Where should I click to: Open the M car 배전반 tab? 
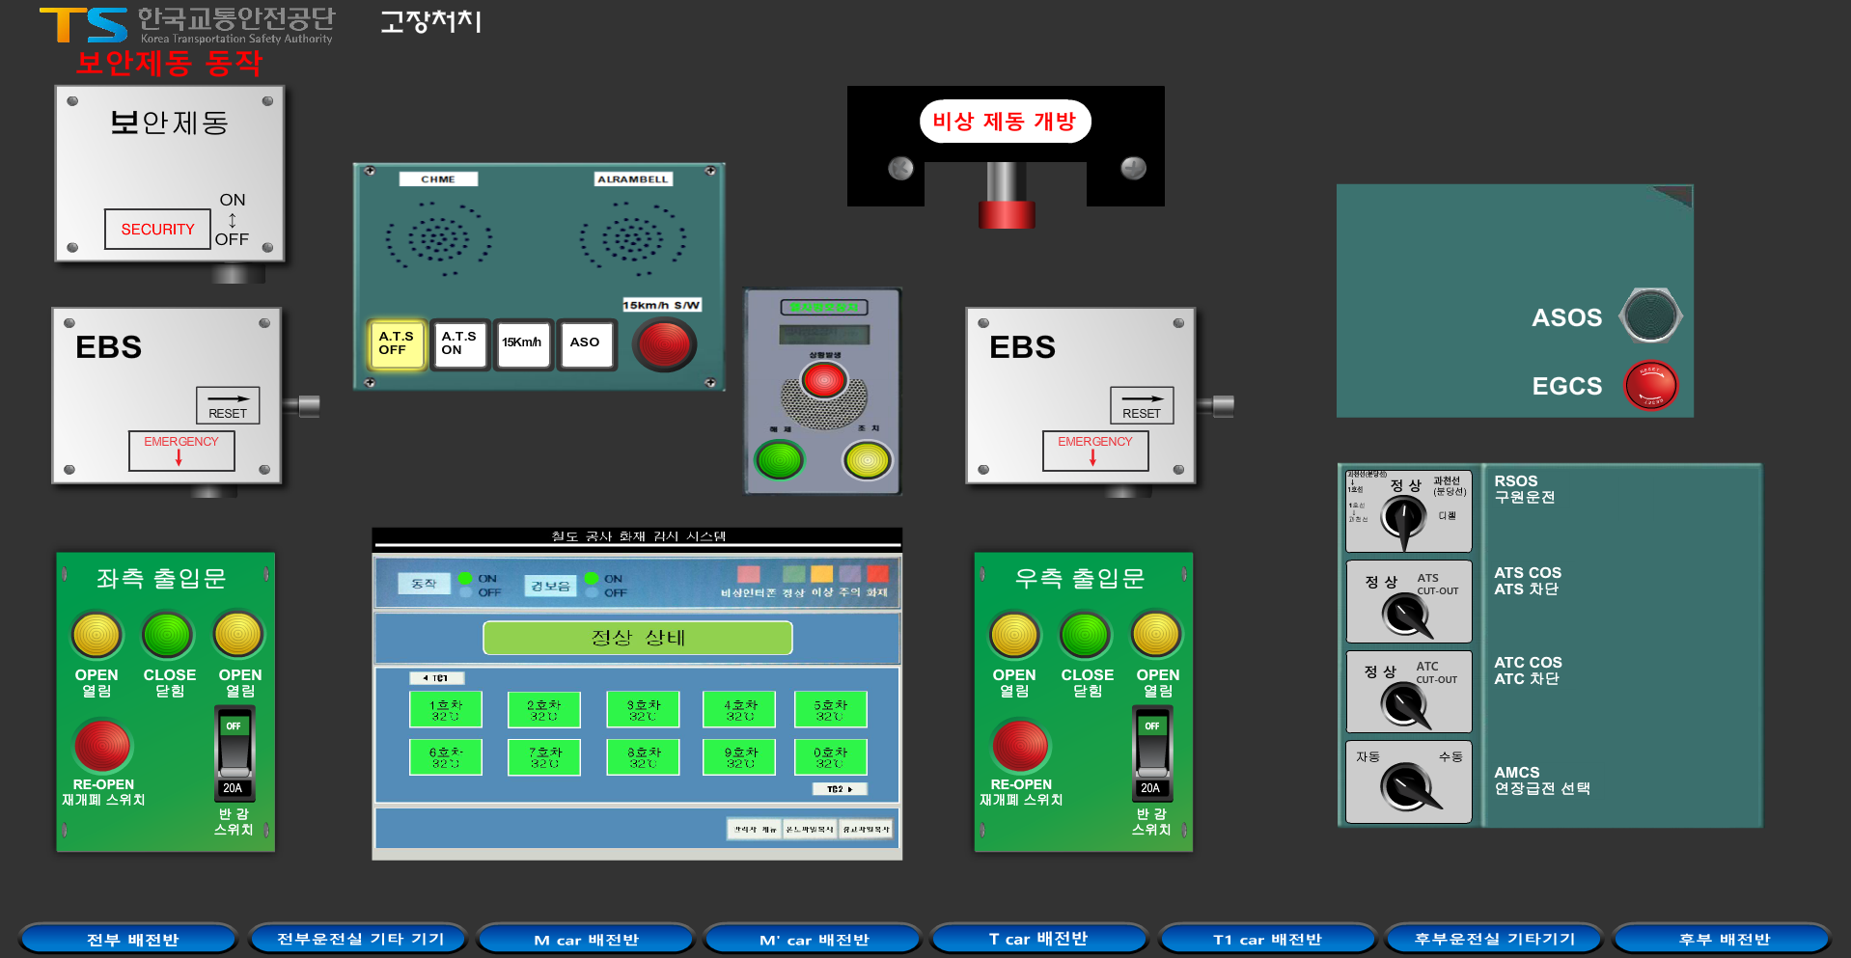[x=586, y=939]
